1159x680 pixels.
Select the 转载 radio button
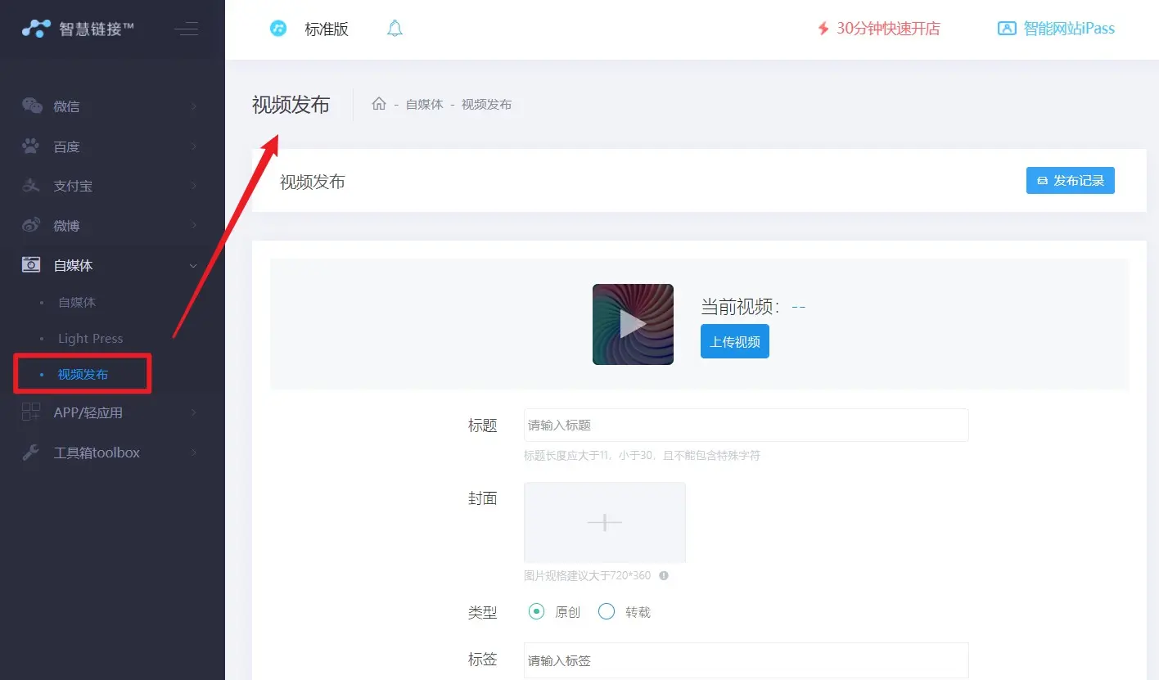point(607,611)
